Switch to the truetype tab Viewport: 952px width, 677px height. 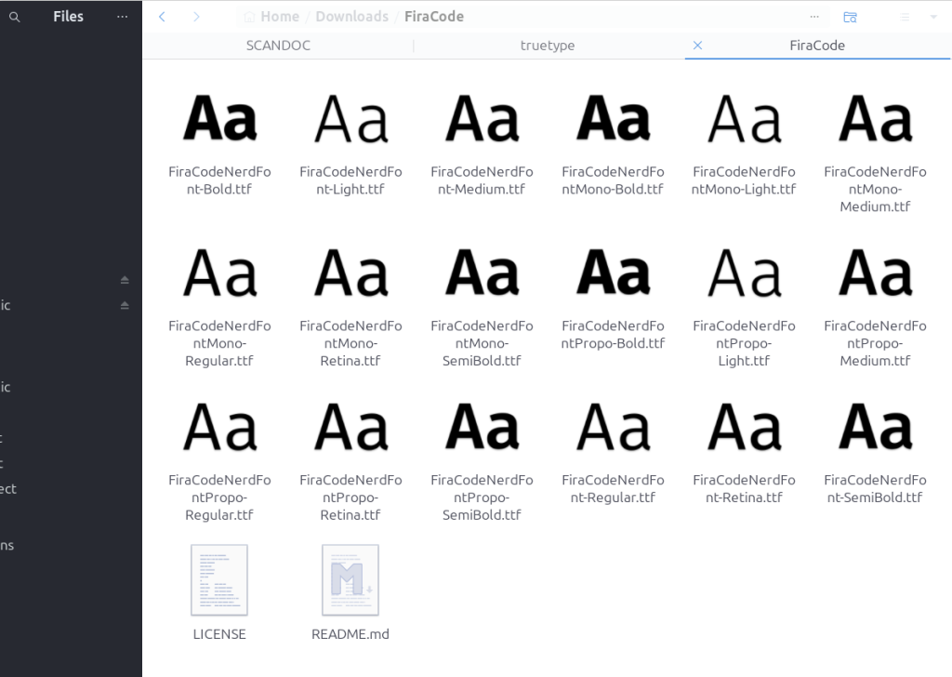548,45
